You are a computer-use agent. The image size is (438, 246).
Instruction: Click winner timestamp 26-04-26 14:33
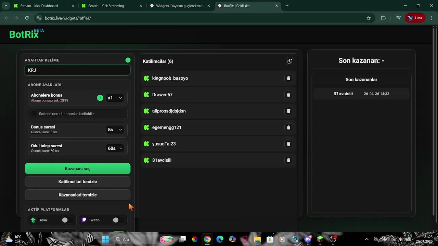[376, 94]
